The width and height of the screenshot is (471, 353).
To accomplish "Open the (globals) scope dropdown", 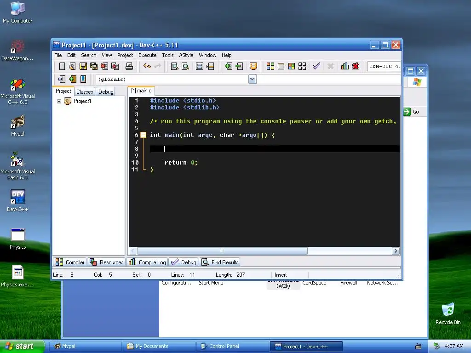I will [x=253, y=79].
